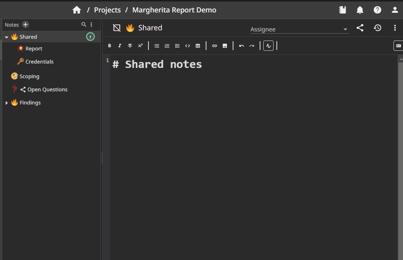Toggle superscript formatting

(x=140, y=46)
